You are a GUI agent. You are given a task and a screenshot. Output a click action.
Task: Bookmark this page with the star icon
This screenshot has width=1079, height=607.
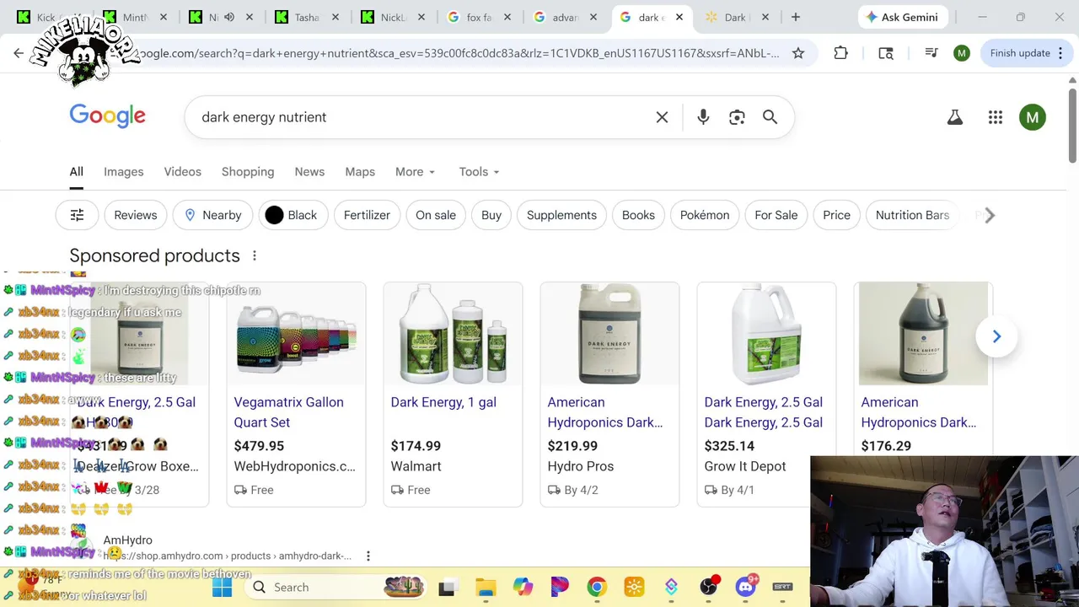point(798,53)
